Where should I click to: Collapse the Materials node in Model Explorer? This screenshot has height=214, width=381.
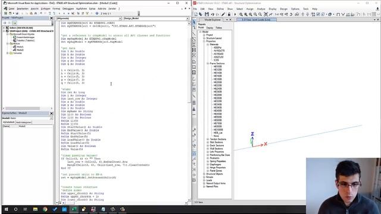(208, 45)
